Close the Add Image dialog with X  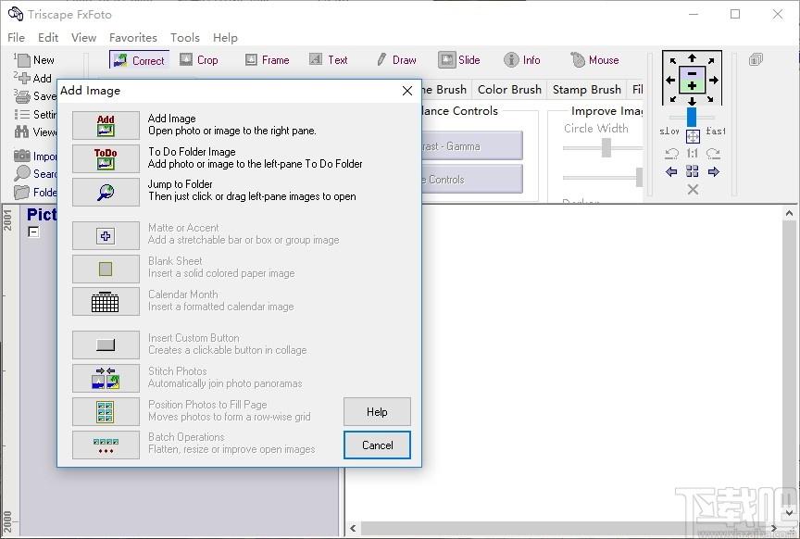click(x=407, y=91)
